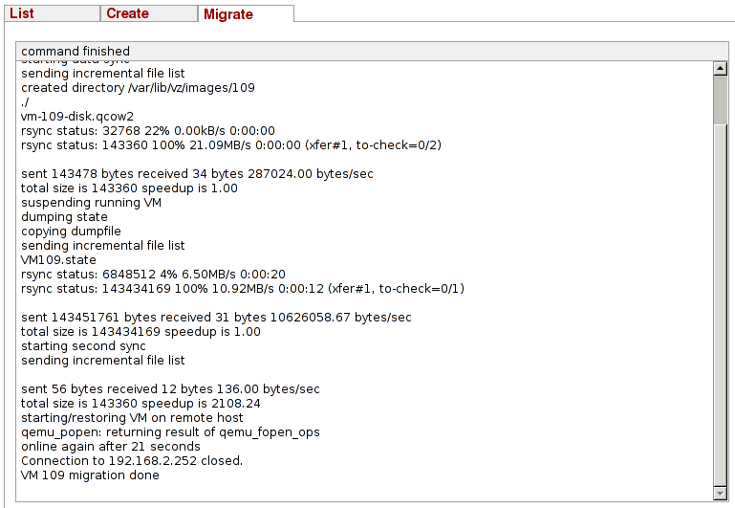Screen dimensions: 735x508
Task: Click the scrollbar down arrow
Action: [x=720, y=493]
